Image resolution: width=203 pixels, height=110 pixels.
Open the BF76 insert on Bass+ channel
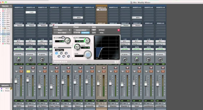pyautogui.click(x=78, y=18)
